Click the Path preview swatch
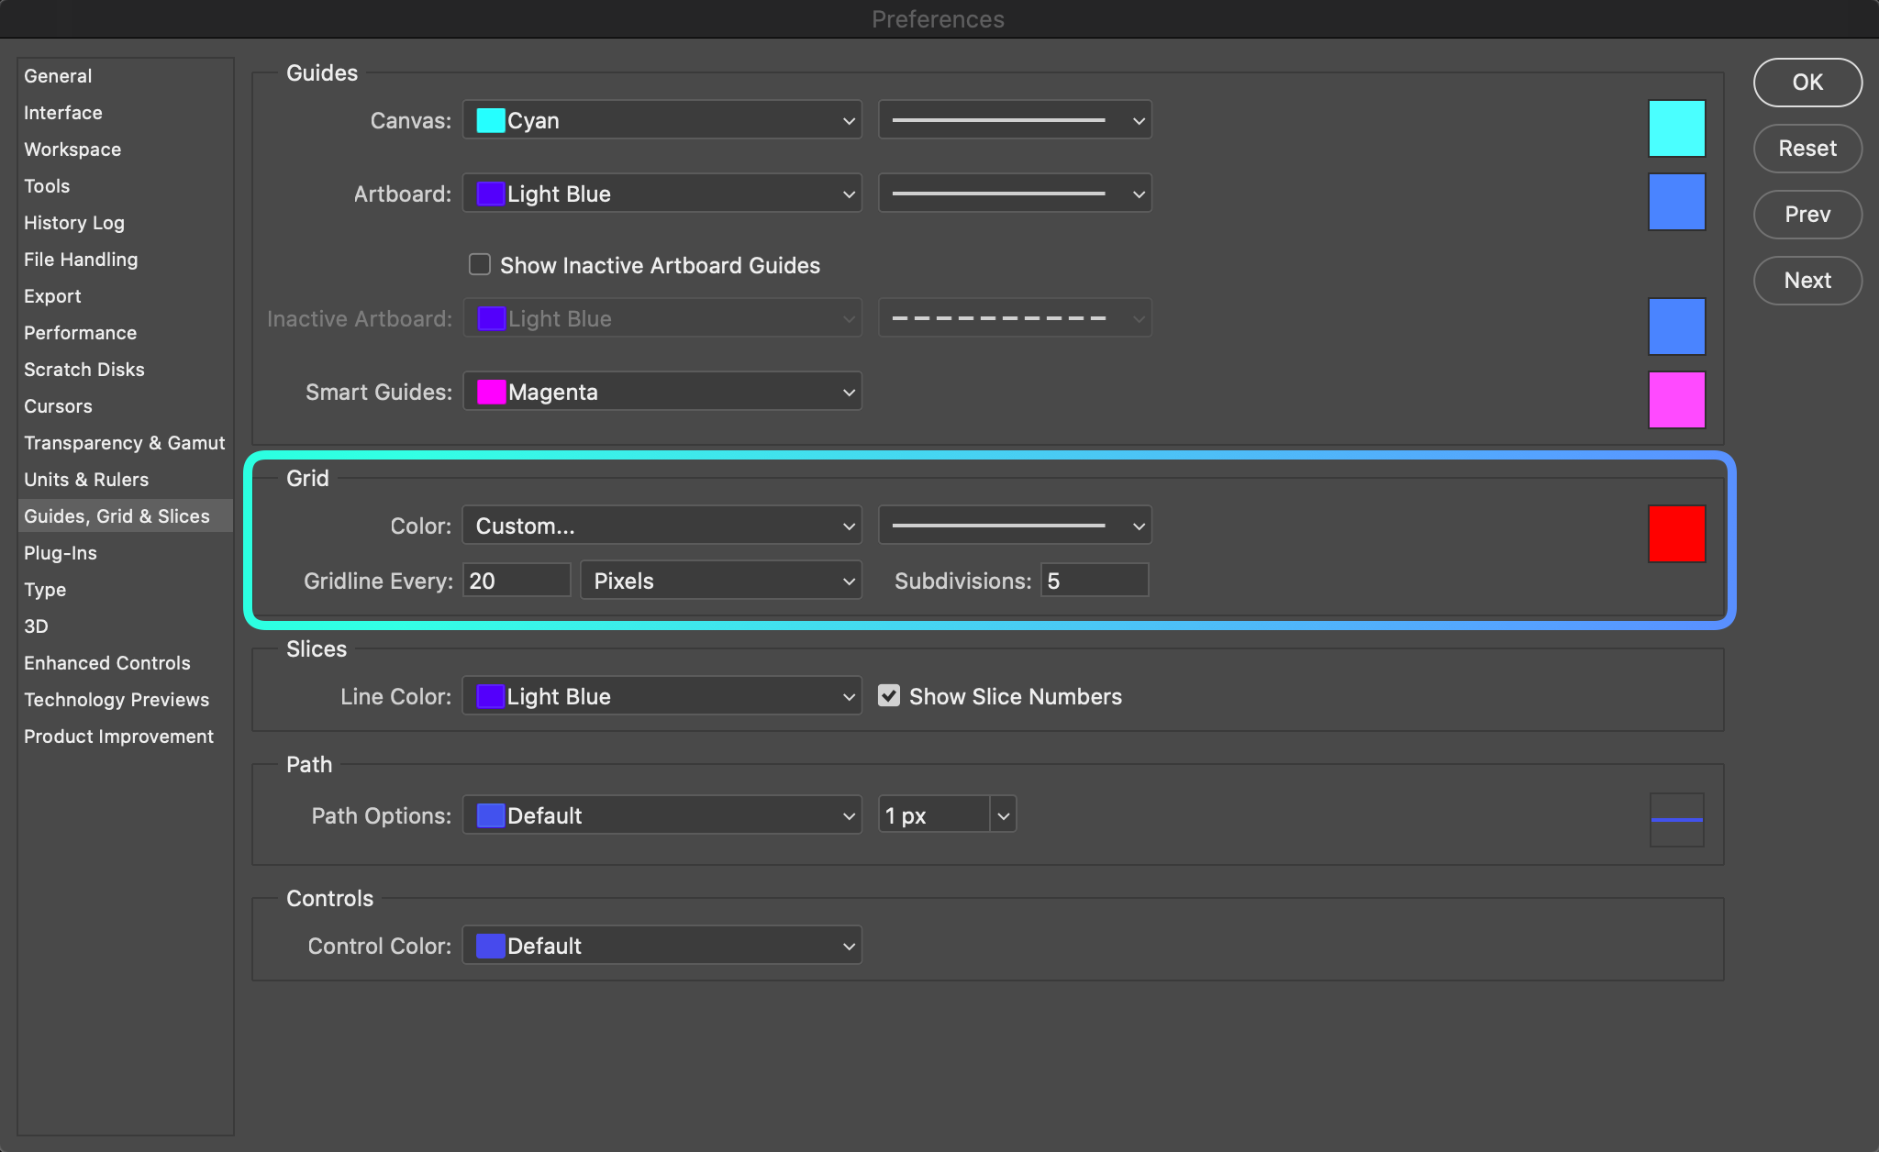1879x1152 pixels. [1676, 819]
